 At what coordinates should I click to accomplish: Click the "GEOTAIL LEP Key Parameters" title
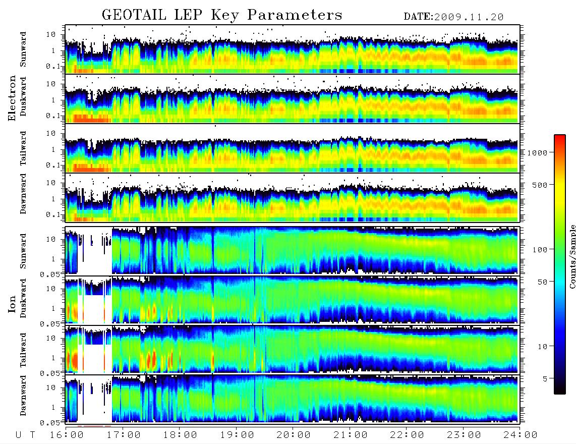222,15
